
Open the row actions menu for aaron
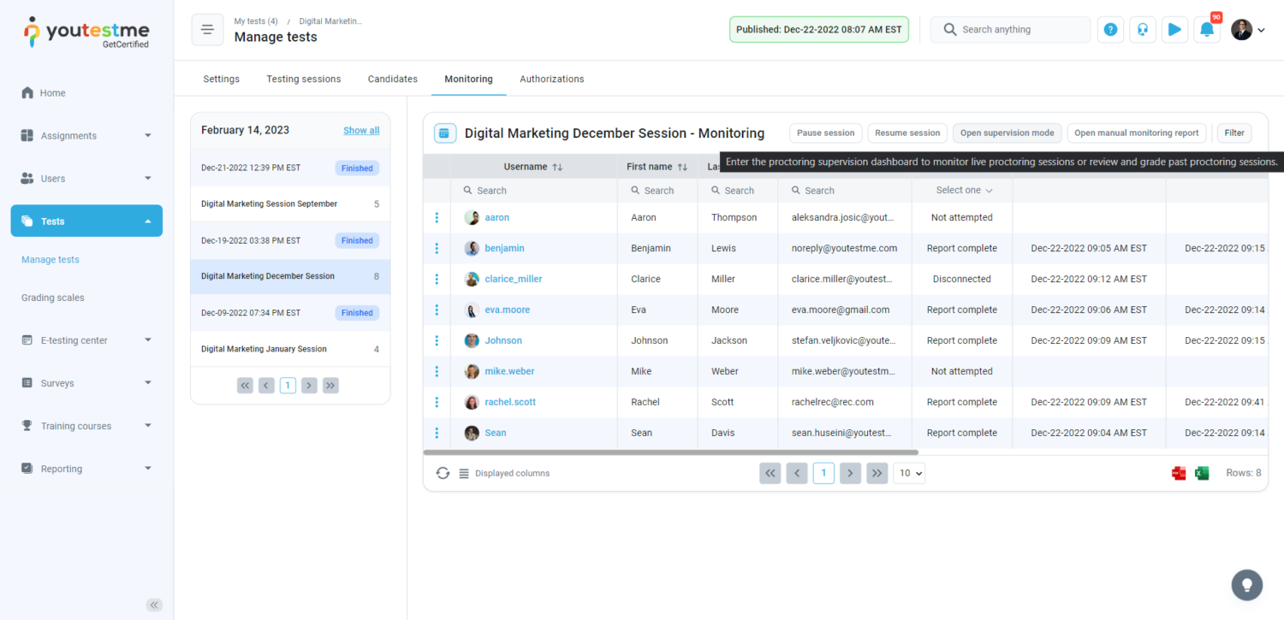[x=437, y=218]
